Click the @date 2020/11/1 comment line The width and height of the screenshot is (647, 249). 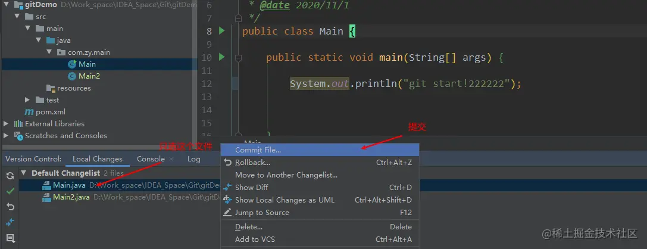tap(306, 6)
